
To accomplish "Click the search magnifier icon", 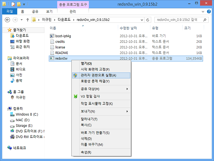I will (x=204, y=20).
